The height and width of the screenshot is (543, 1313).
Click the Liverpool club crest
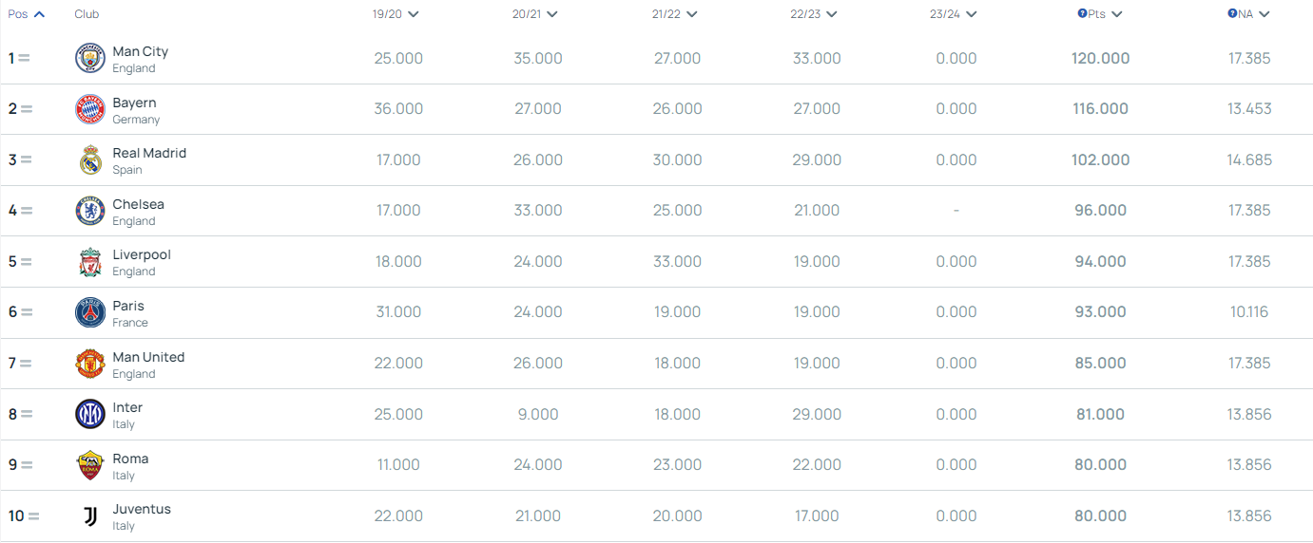90,262
